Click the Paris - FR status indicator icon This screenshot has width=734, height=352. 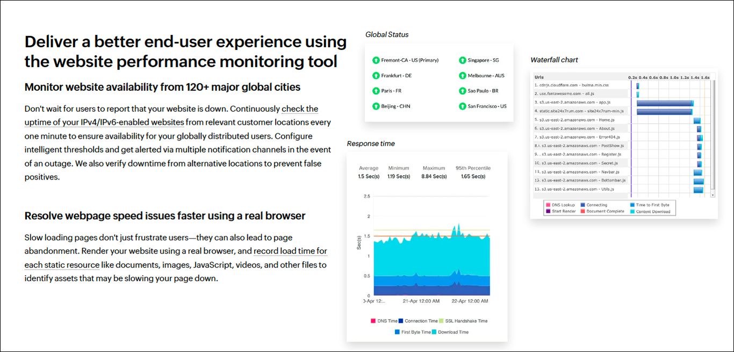click(376, 90)
